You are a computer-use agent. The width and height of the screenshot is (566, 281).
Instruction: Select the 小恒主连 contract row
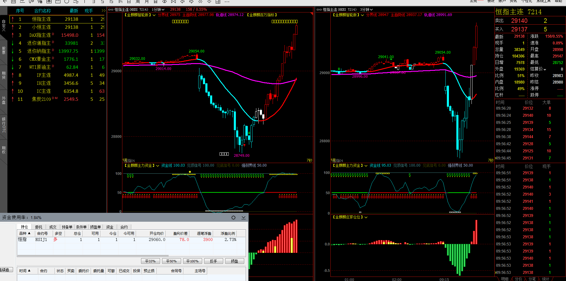point(41,27)
